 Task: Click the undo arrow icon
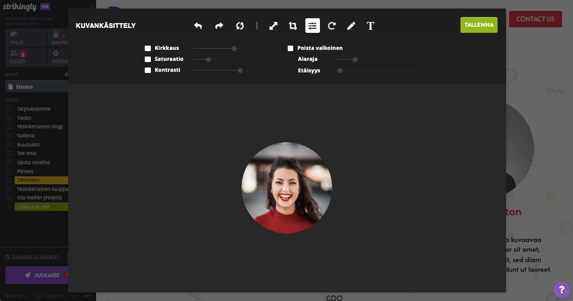point(198,26)
